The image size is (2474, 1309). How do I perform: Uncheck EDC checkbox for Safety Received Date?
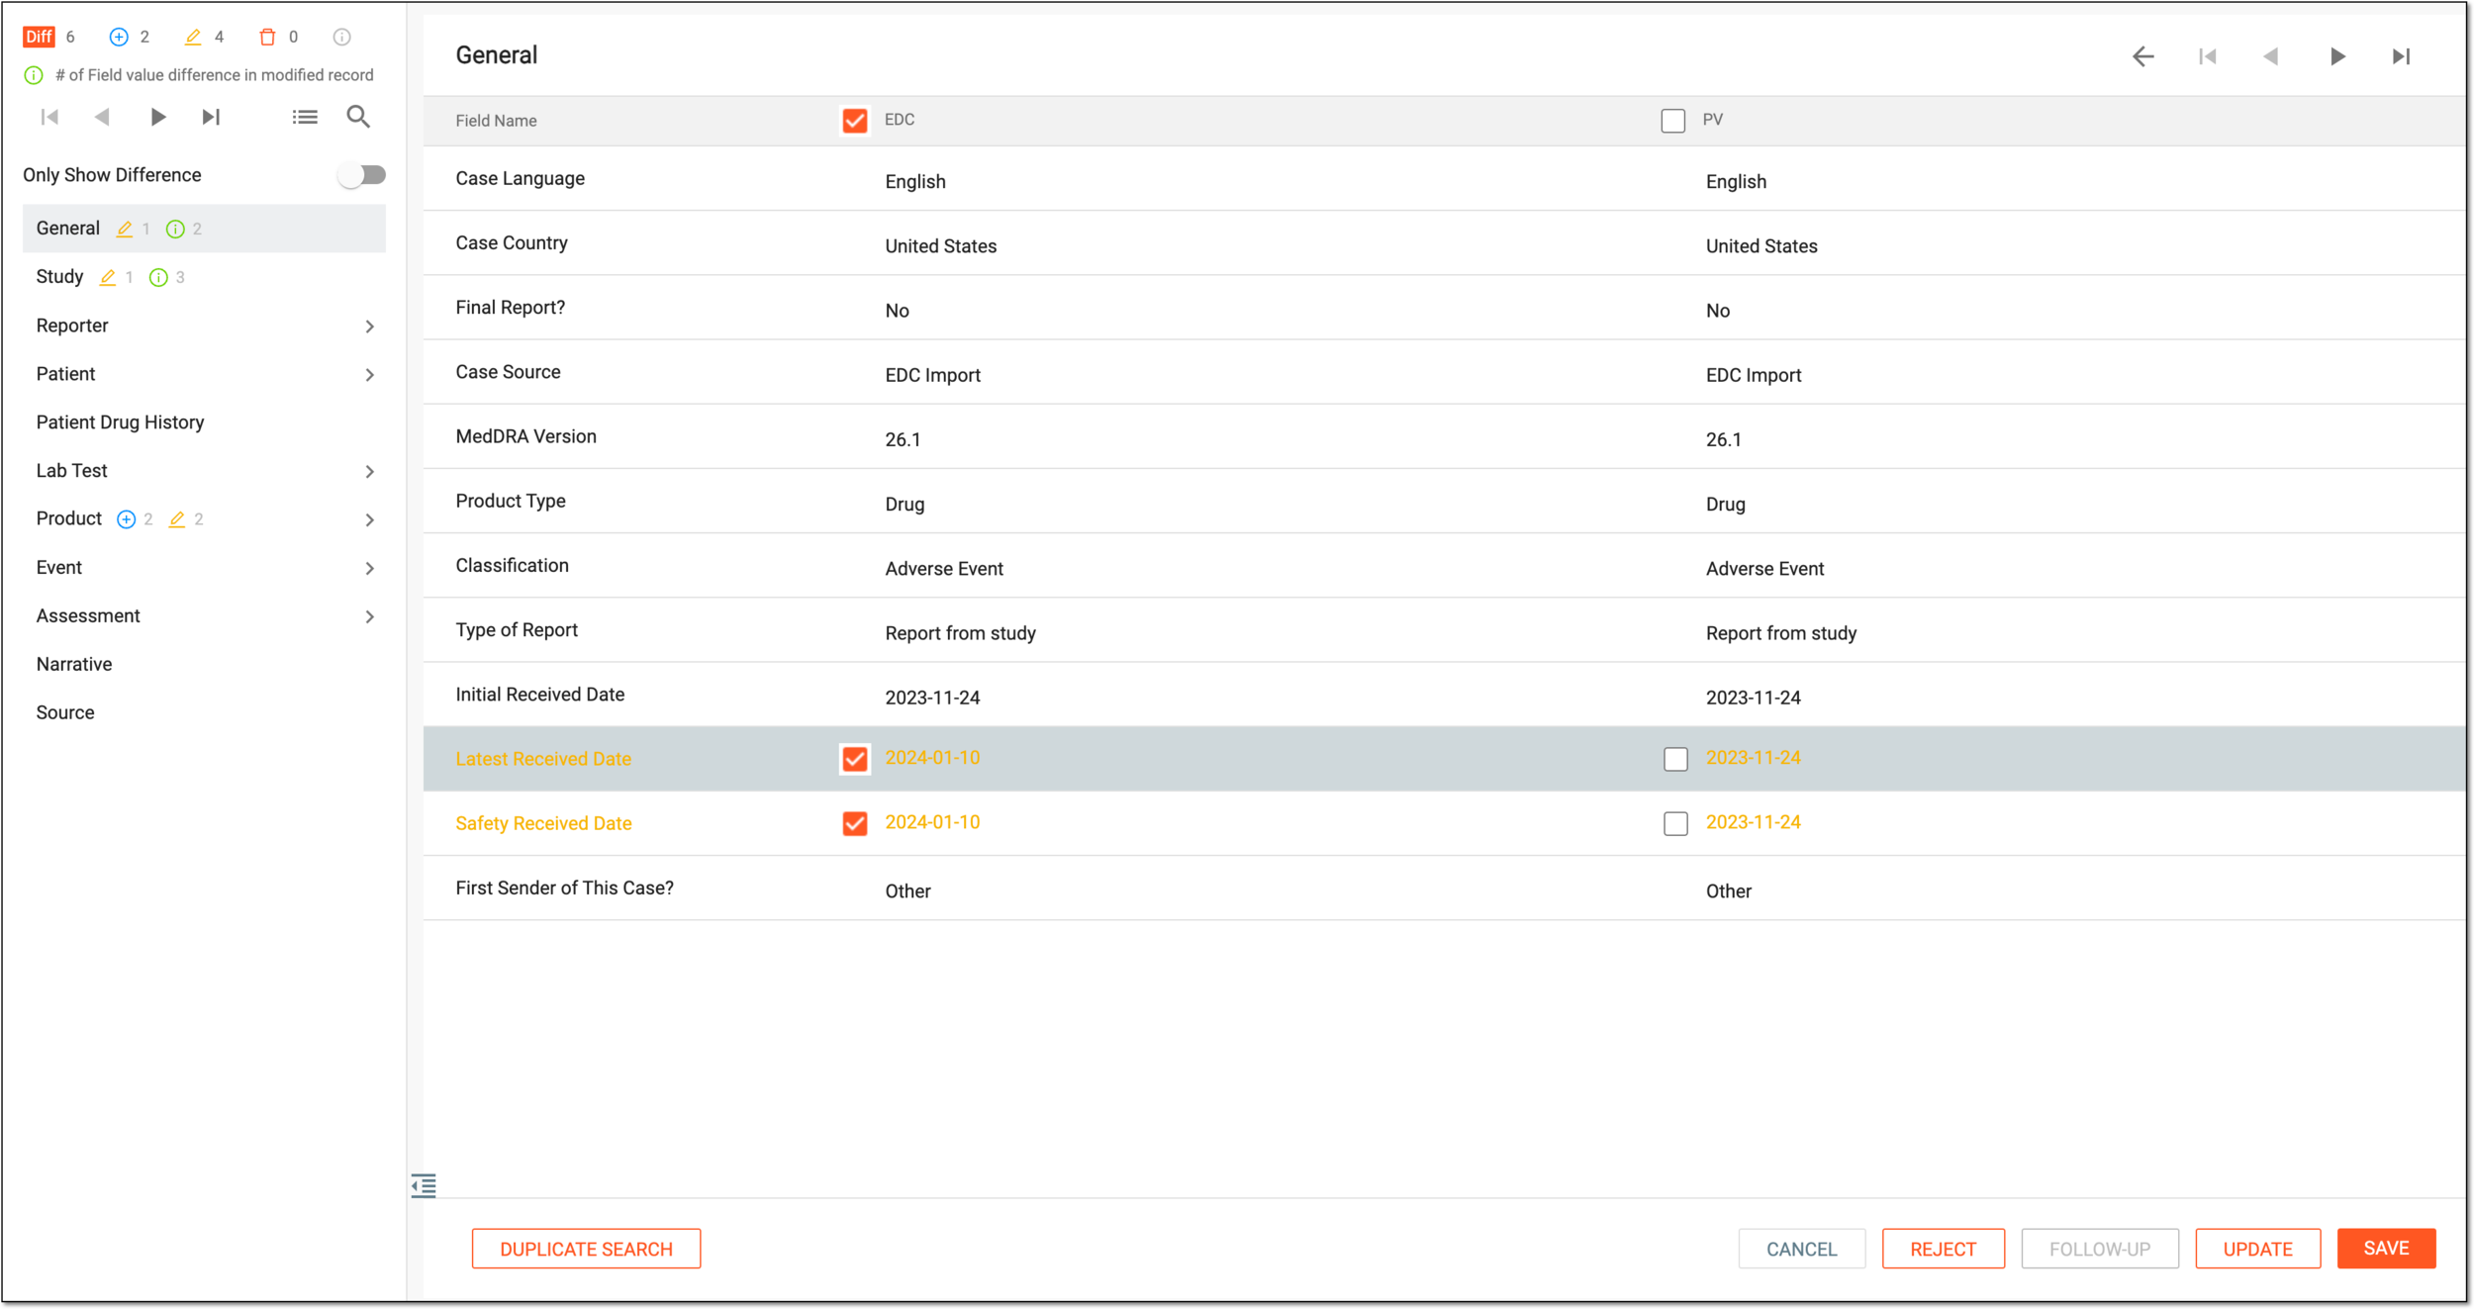click(x=855, y=823)
